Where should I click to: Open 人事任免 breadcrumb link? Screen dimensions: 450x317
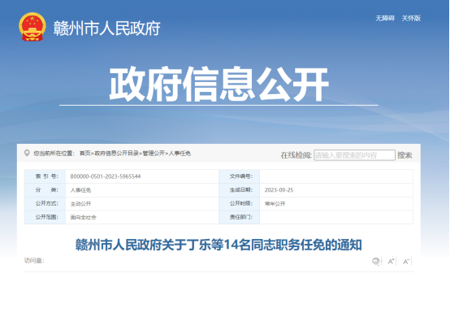180,154
